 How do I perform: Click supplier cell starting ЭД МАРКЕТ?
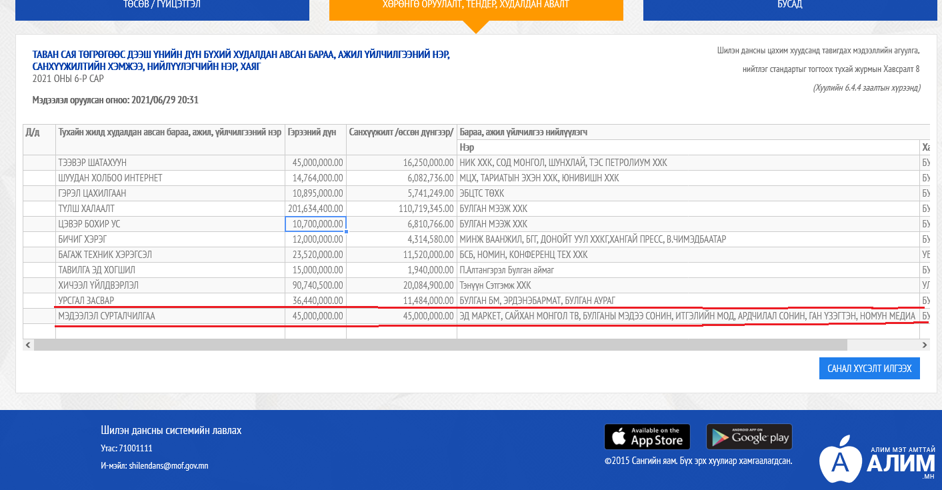688,316
